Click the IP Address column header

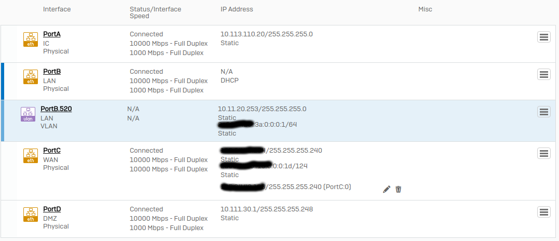coord(237,9)
